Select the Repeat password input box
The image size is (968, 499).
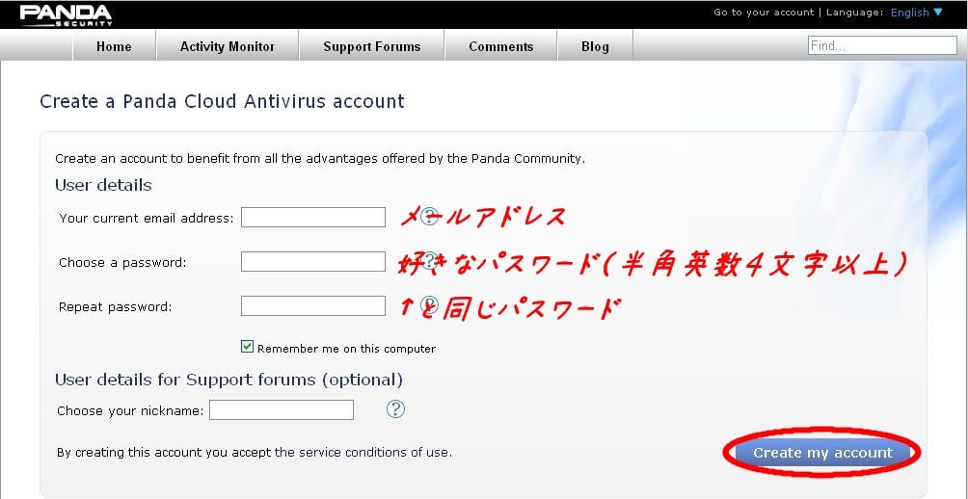(313, 306)
